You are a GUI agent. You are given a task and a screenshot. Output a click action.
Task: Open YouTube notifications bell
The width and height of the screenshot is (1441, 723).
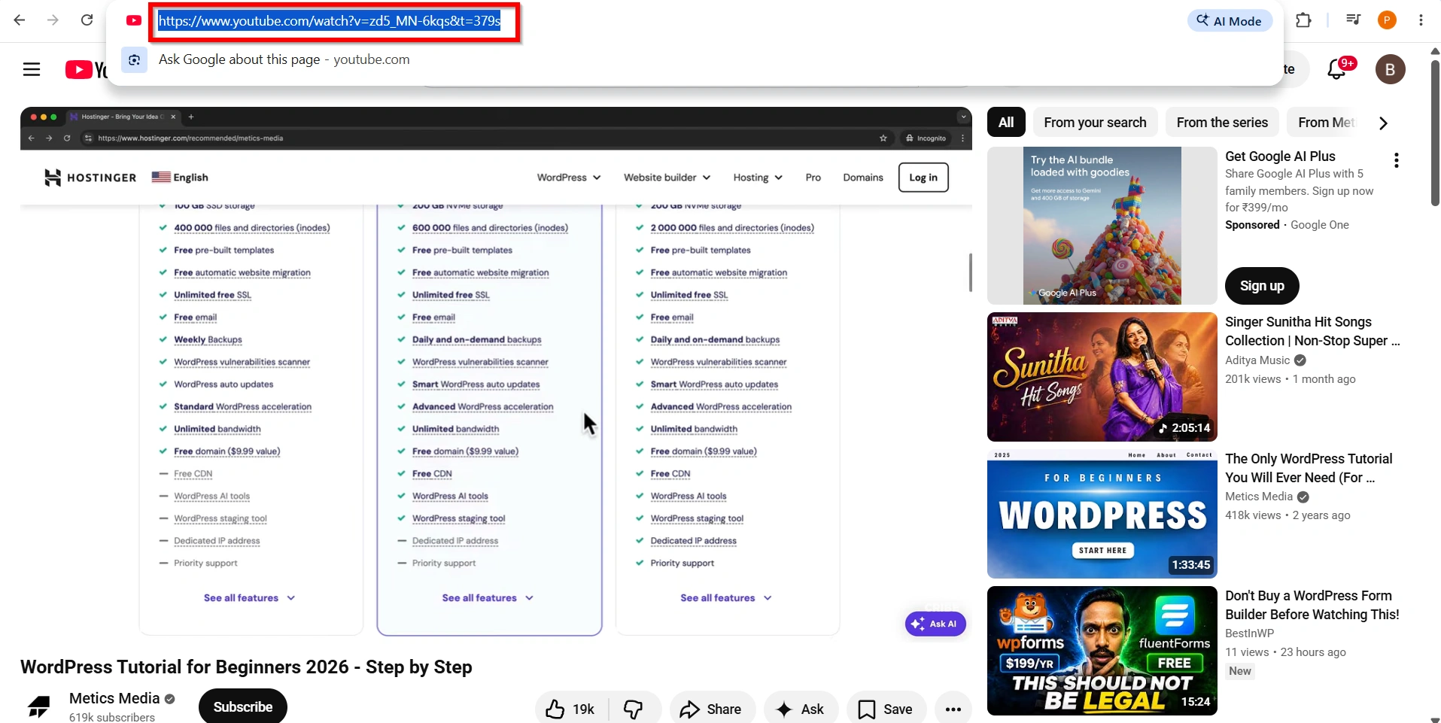point(1337,69)
